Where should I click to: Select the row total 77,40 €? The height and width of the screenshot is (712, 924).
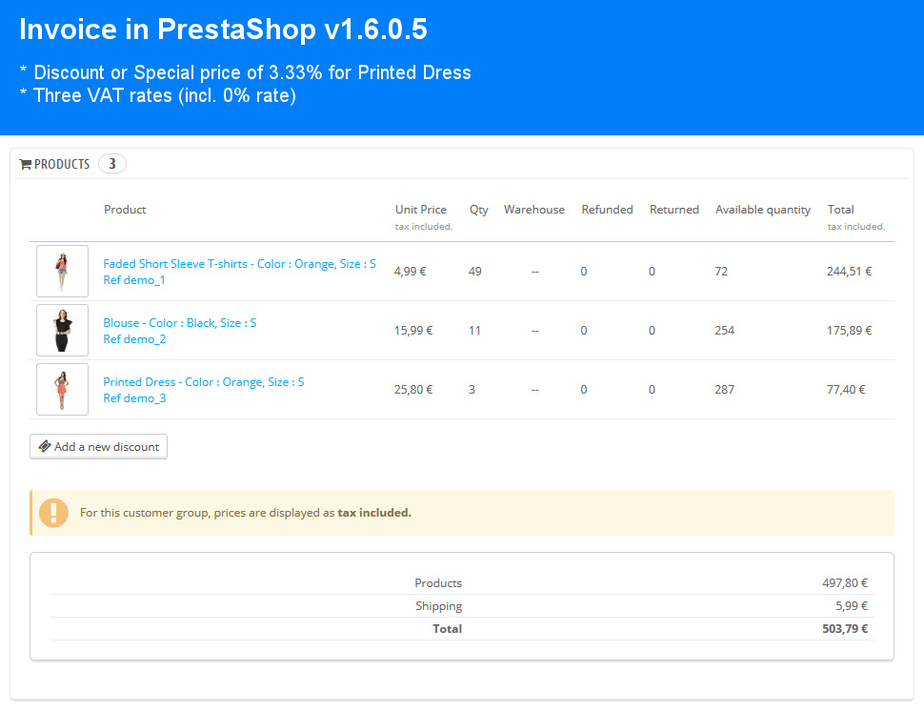coord(846,389)
